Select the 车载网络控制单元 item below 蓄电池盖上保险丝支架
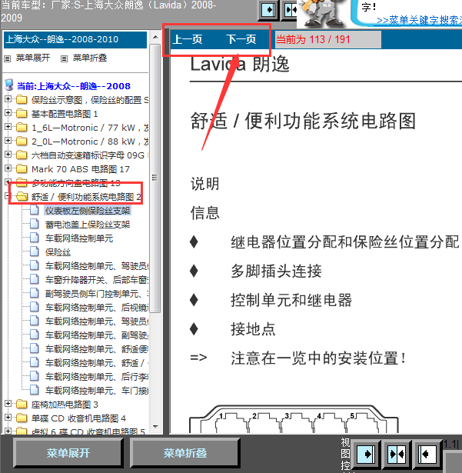462x473 pixels. (x=79, y=238)
